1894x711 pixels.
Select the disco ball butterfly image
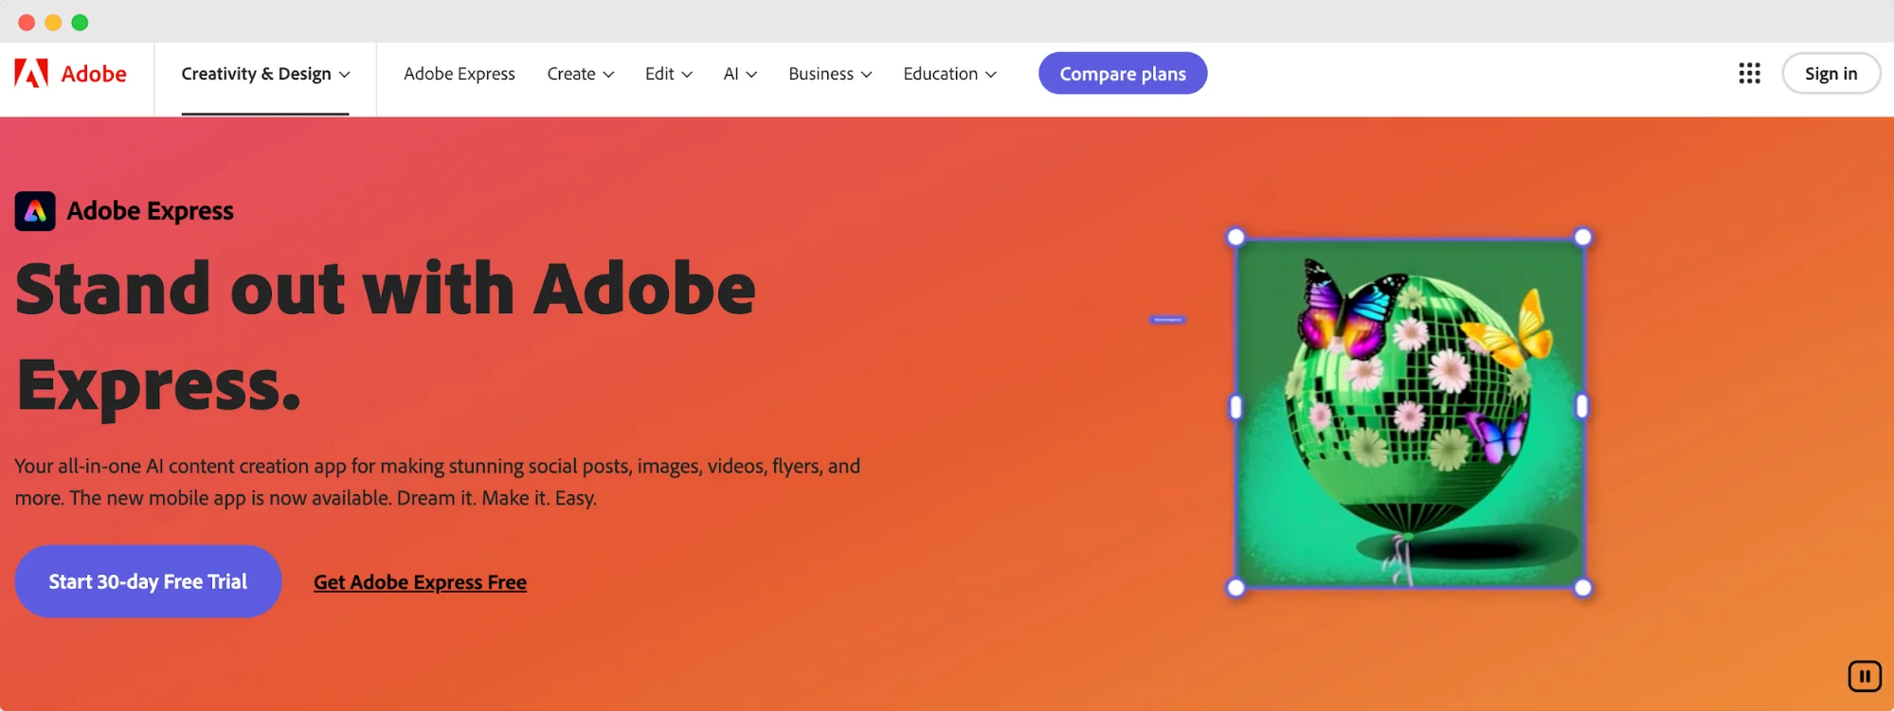point(1409,413)
